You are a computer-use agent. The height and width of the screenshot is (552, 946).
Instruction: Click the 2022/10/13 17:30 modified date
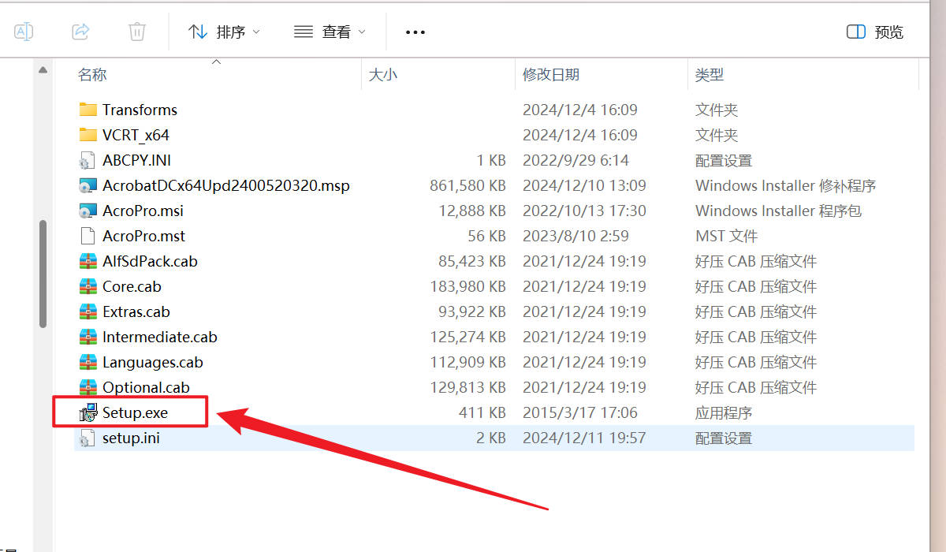tap(584, 211)
